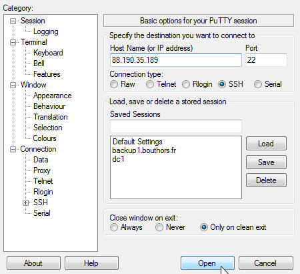
Task: Open the Data settings category
Action: coord(41,160)
